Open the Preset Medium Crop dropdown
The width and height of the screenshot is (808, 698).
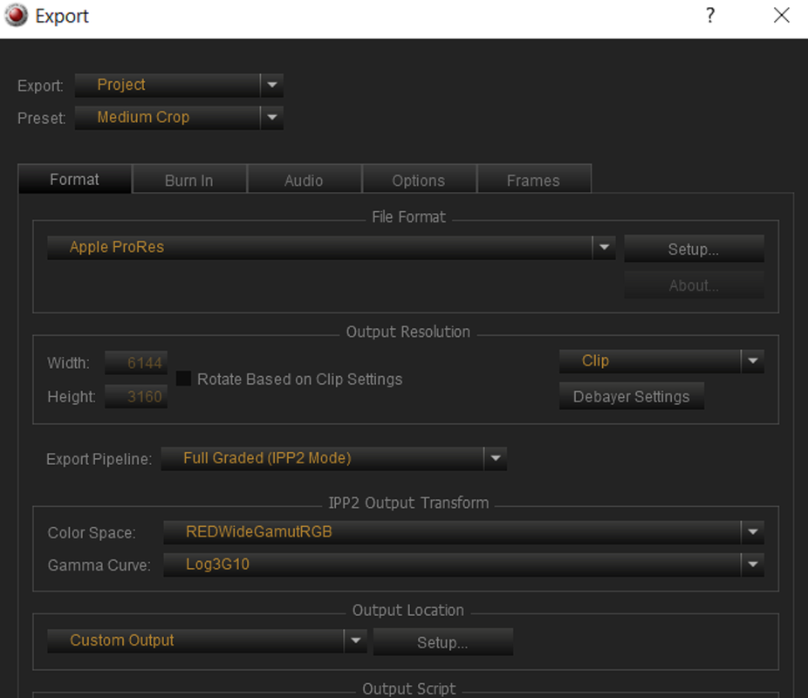[179, 118]
